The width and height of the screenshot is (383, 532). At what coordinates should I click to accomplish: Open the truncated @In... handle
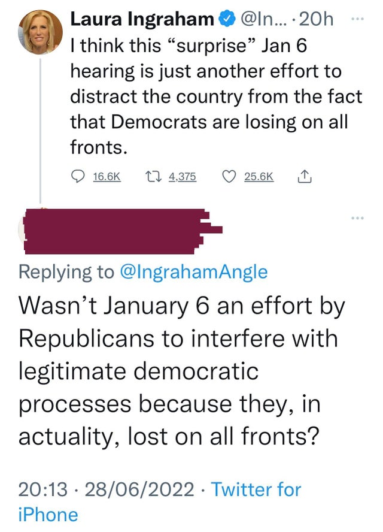pos(263,19)
